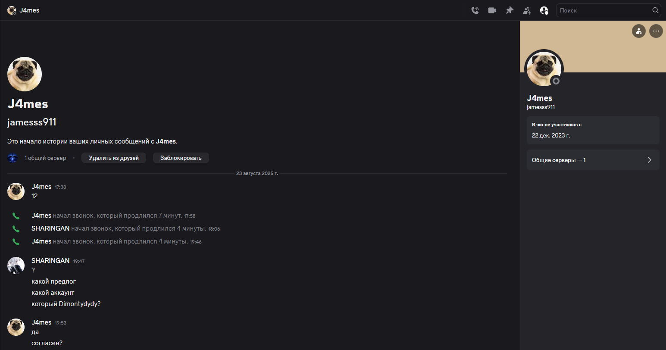Click the magnifier icon in search box

pyautogui.click(x=655, y=10)
